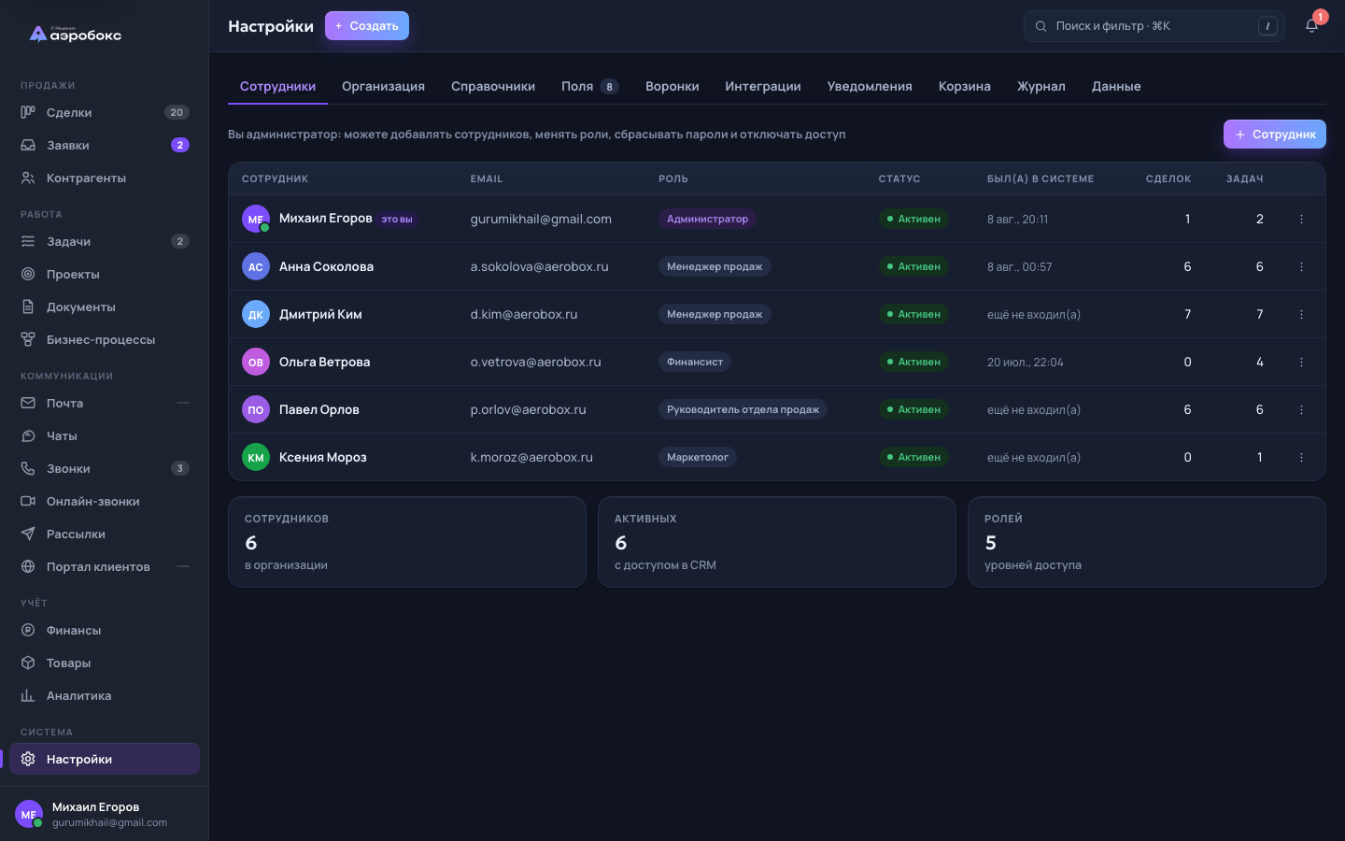The width and height of the screenshot is (1345, 841).
Task: Click the Создать button in header
Action: (x=367, y=26)
